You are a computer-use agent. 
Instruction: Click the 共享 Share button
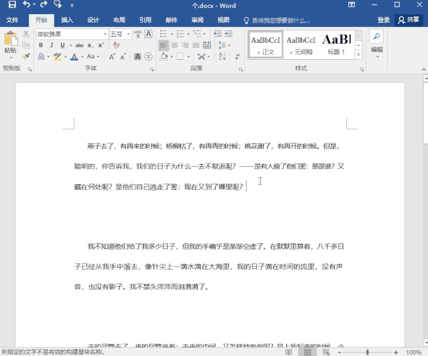pos(409,20)
